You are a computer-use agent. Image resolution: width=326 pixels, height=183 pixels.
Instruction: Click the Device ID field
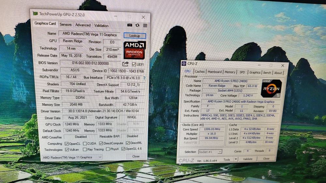click(x=127, y=71)
